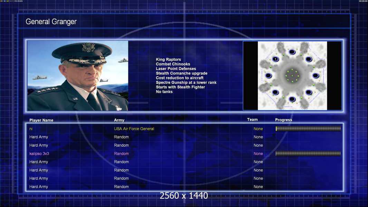Select start position marker 1 on map
Image resolution: width=368 pixels, height=207 pixels.
pos(275,59)
